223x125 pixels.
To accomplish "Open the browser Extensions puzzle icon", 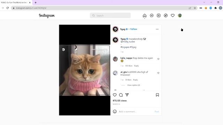I will (215, 8).
